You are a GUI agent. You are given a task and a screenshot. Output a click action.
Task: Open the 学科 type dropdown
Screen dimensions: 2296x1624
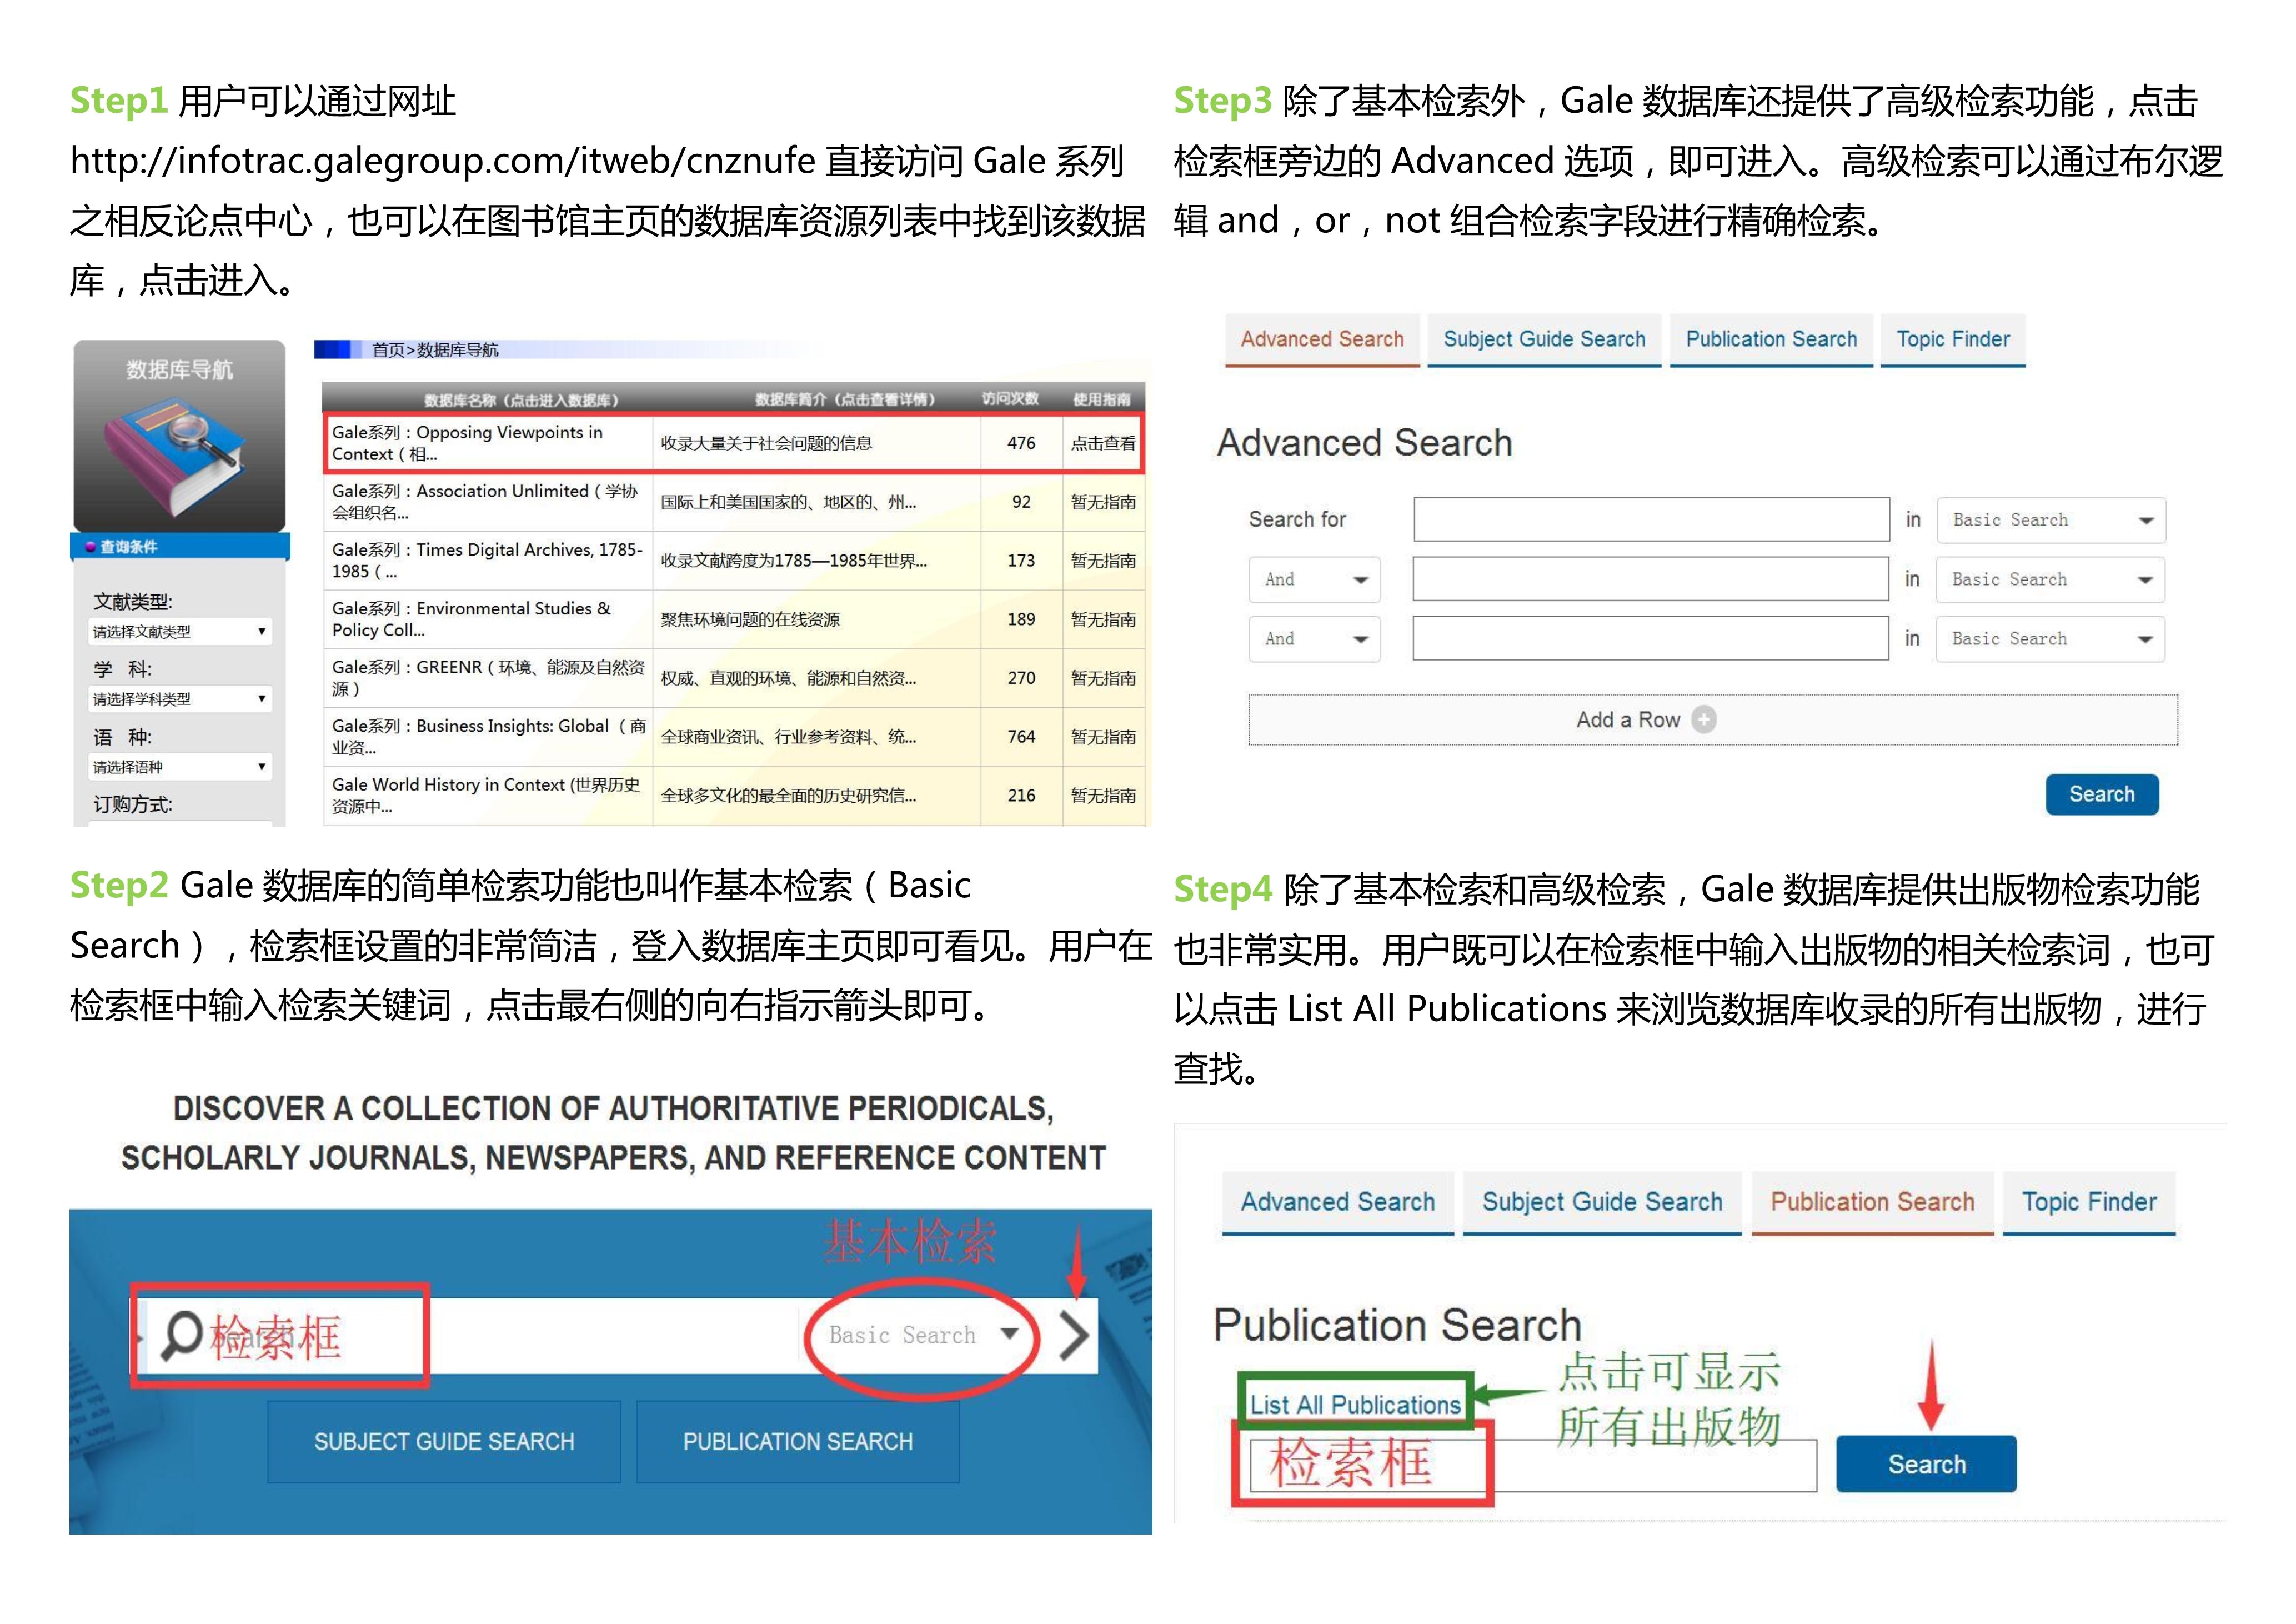point(180,698)
